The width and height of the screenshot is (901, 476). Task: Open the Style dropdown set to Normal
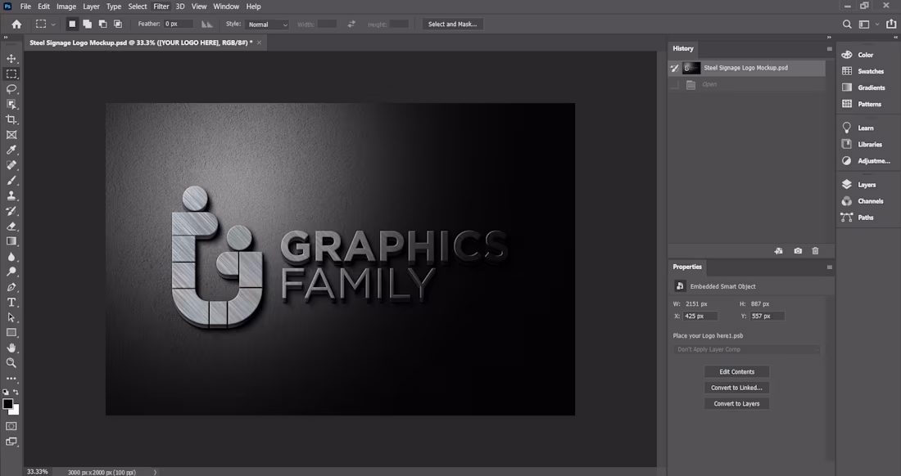point(267,24)
